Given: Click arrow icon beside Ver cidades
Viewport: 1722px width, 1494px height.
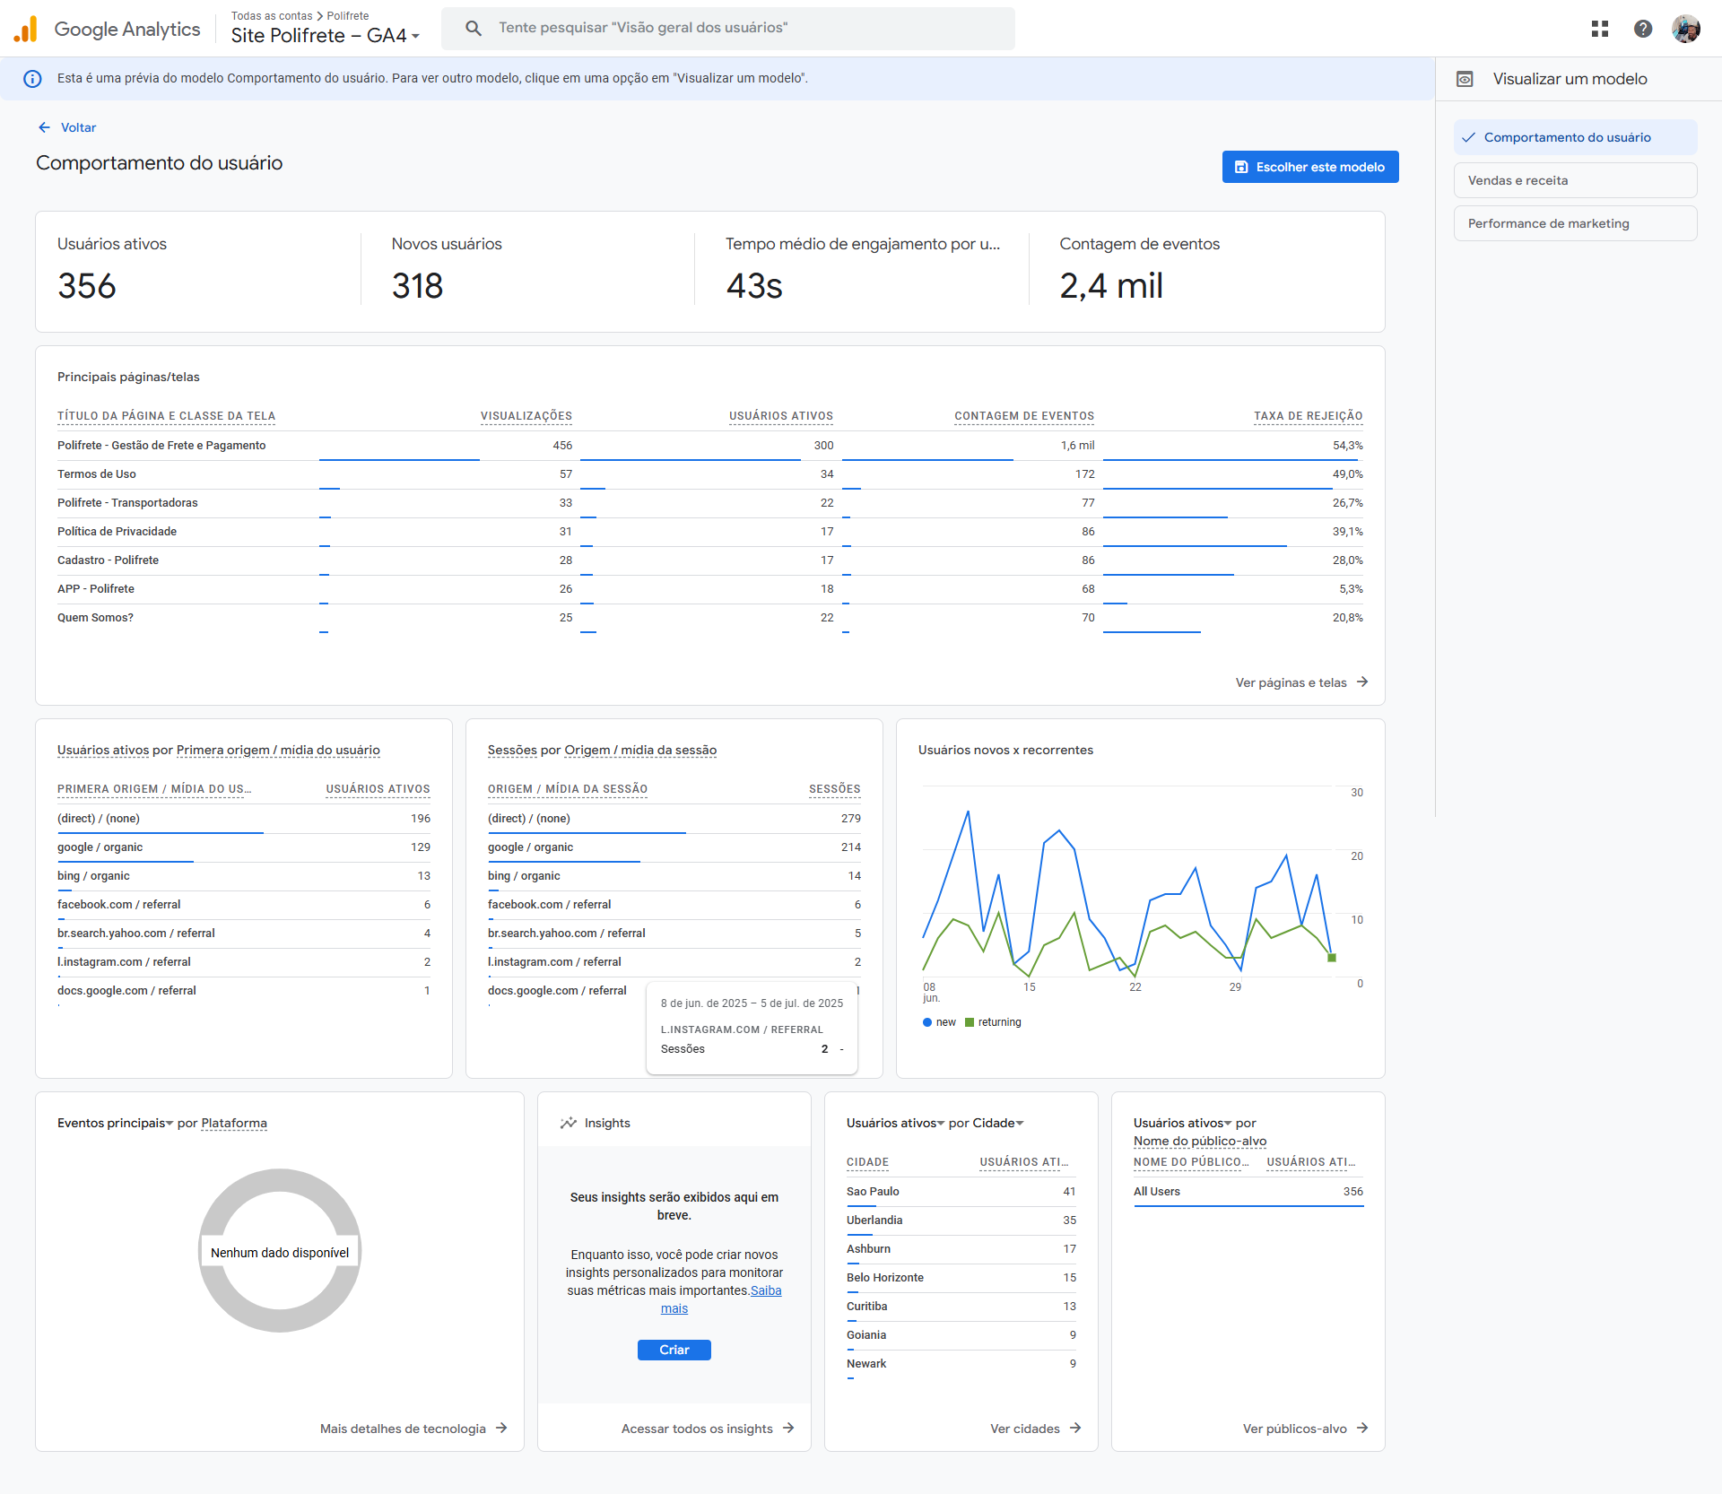Looking at the screenshot, I should click(x=1075, y=1428).
